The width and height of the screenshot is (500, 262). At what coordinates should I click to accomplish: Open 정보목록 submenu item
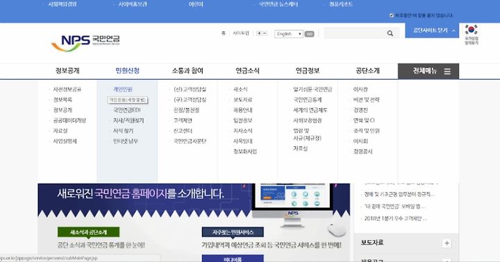click(x=62, y=100)
